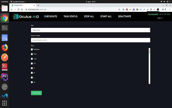
Task: Show all applications grid
Action: point(5,103)
